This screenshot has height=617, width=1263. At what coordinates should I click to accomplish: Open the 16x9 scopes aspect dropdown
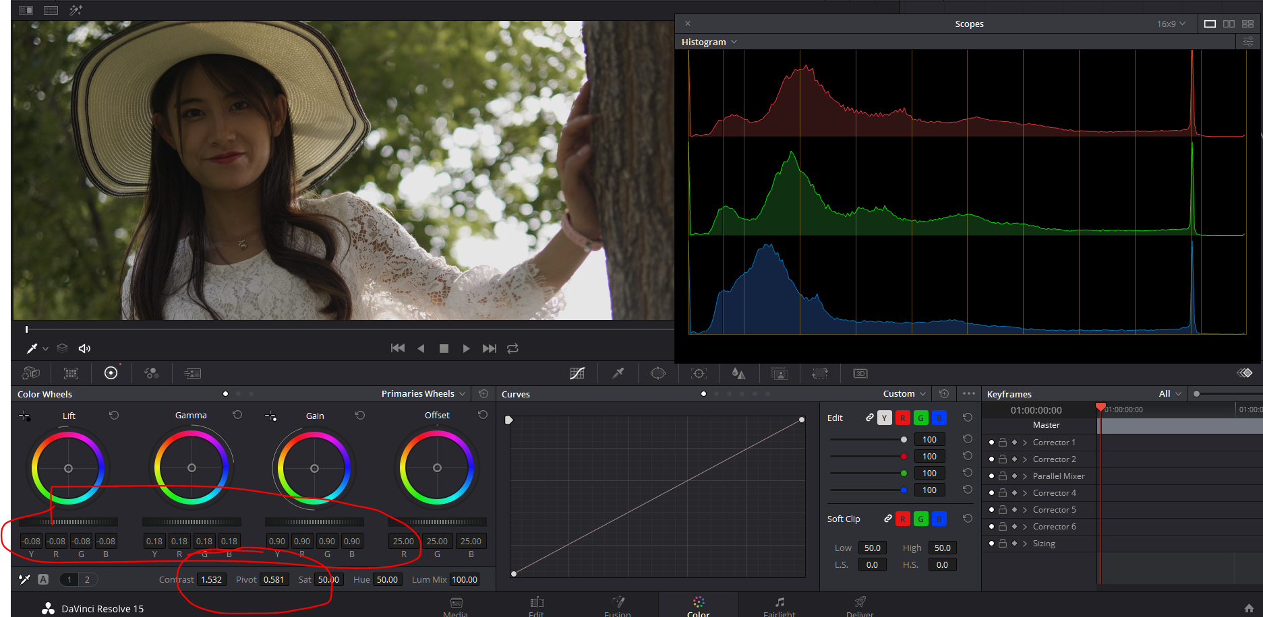[1171, 24]
